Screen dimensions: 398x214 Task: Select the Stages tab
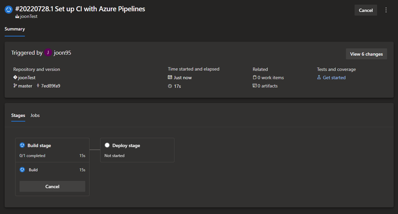(x=18, y=115)
